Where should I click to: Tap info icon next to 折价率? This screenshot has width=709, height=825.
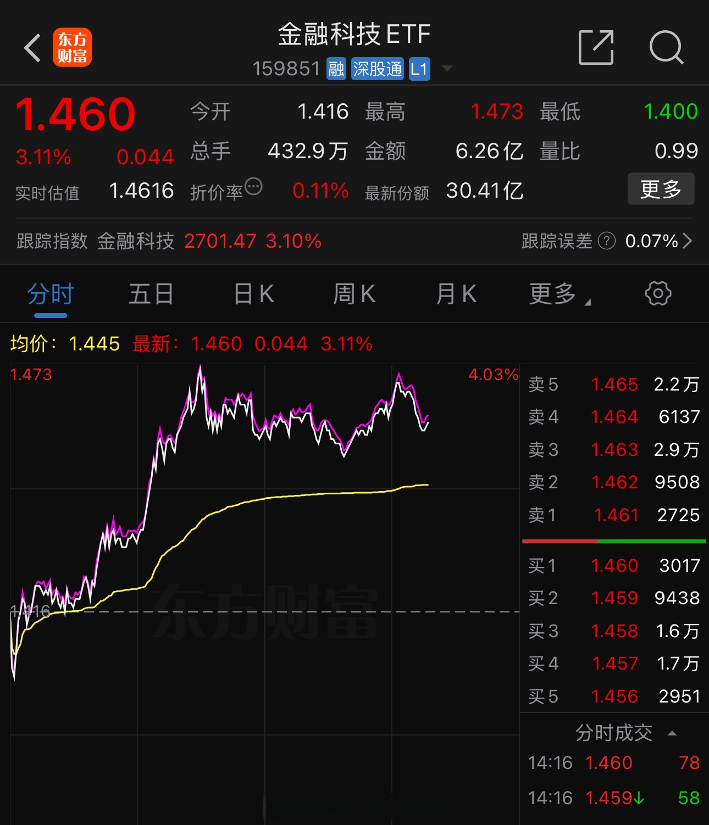click(253, 187)
